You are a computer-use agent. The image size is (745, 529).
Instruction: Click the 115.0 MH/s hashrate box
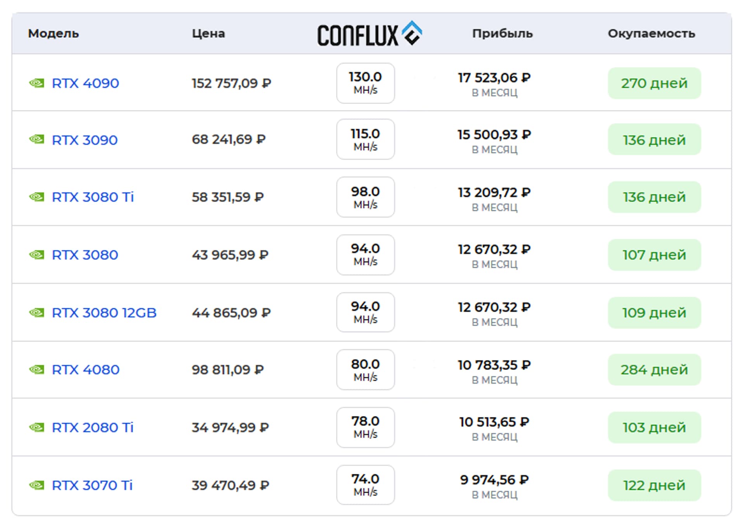tap(366, 139)
